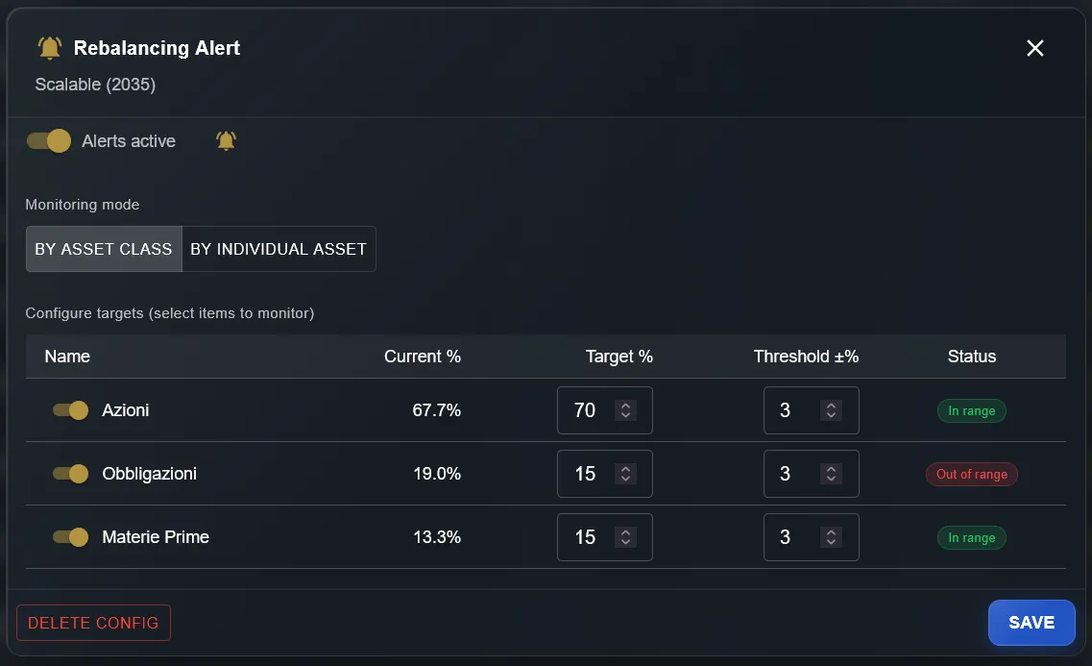Toggle monitoring for the Azioni row

coord(70,410)
